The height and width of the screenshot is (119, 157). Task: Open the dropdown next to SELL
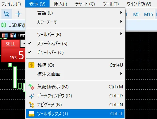pos(23,44)
